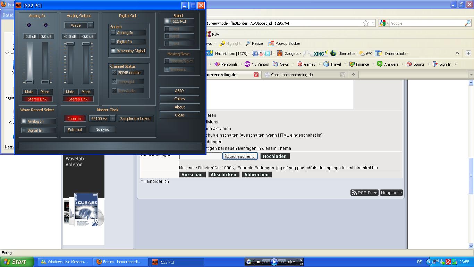Toggle Analog In Stereo Link
Viewport: 474px width, 267px height.
coord(37,99)
